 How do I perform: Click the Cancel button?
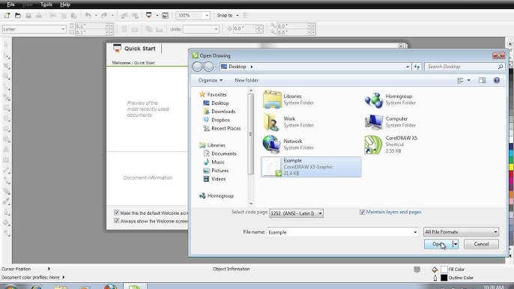(481, 244)
